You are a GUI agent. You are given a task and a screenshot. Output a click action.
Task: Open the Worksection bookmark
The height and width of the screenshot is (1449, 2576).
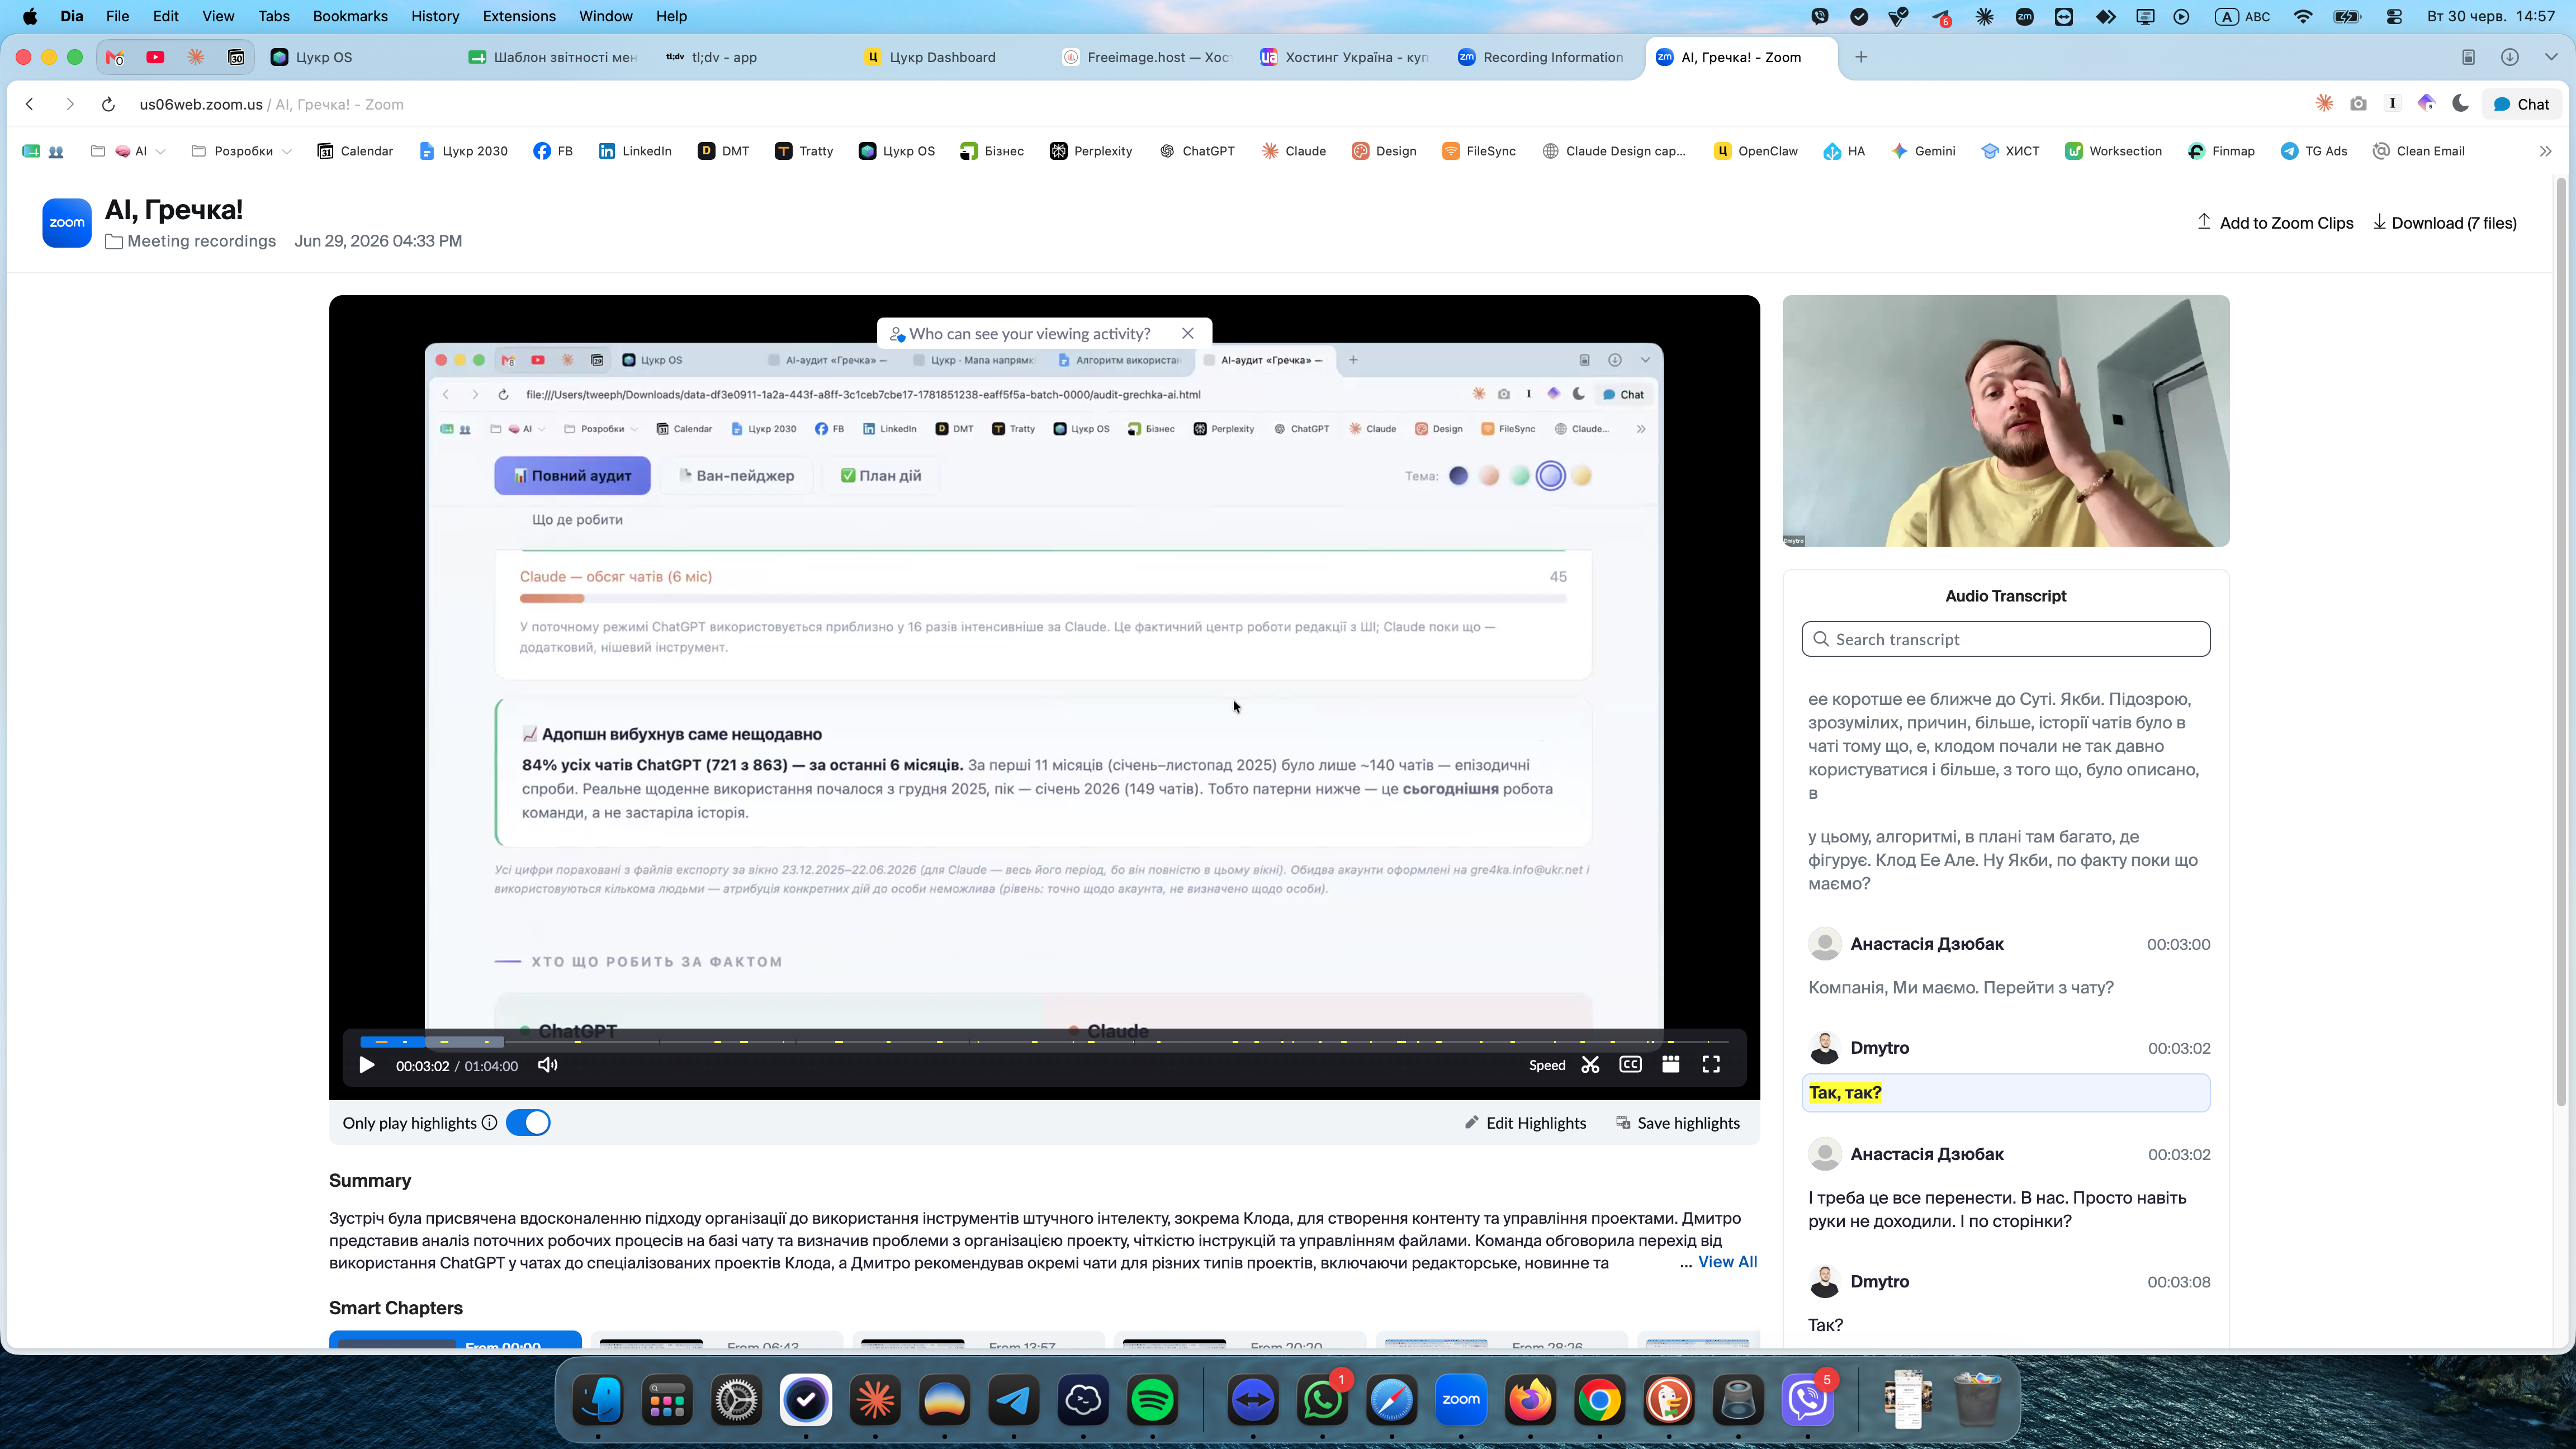(2114, 151)
